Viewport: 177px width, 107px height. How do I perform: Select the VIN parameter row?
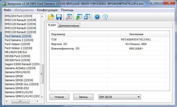pos(109,39)
